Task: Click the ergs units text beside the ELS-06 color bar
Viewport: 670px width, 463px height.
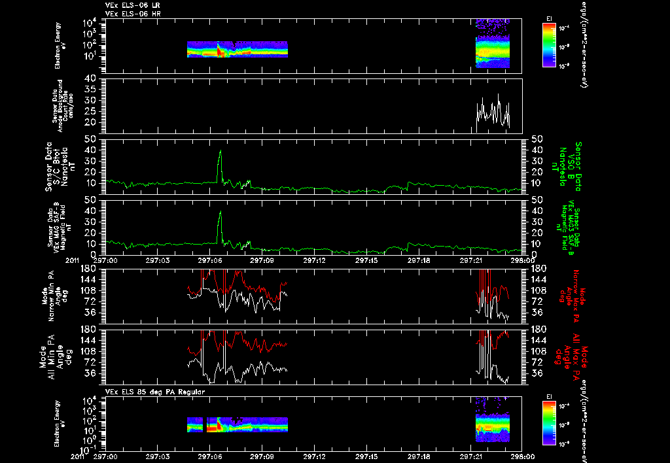Action: 584,44
